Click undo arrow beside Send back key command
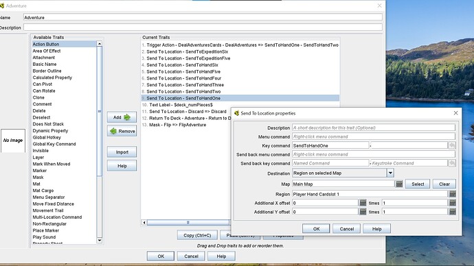This screenshot has height=266, width=474. click(452, 163)
